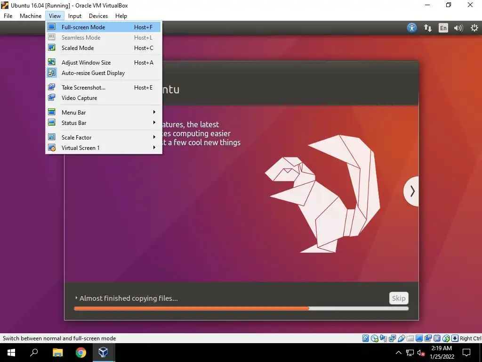Click network adapter indicator in status bar
Viewport: 482px width, 362px height.
[392, 338]
